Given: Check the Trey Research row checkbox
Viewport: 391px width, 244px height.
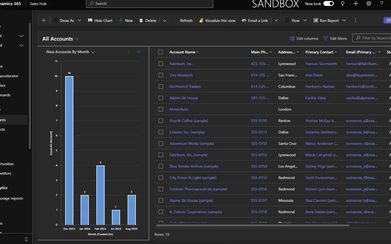Looking at the screenshot, I should point(161,75).
